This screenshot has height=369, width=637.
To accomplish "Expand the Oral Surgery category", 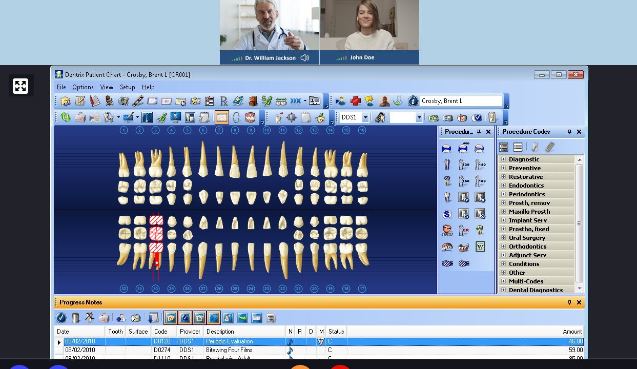I will point(504,238).
